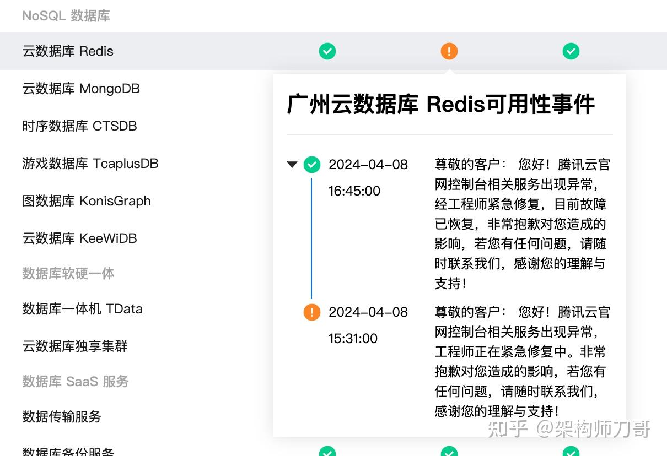Image resolution: width=667 pixels, height=456 pixels.
Task: Click popup title 广州云数据库 Redis可用性事件
Action: click(x=441, y=104)
